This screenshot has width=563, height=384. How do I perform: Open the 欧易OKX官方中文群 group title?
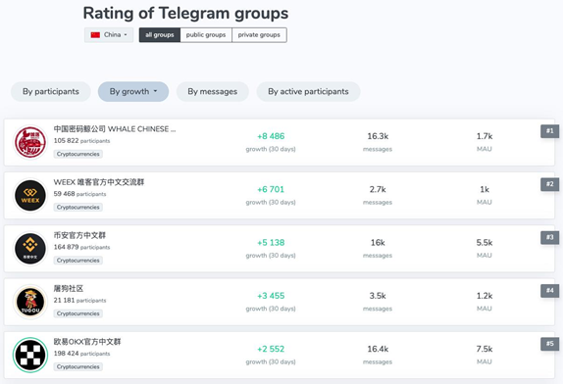click(87, 342)
